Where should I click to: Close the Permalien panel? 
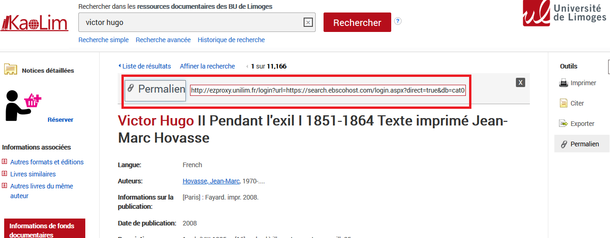tap(521, 82)
